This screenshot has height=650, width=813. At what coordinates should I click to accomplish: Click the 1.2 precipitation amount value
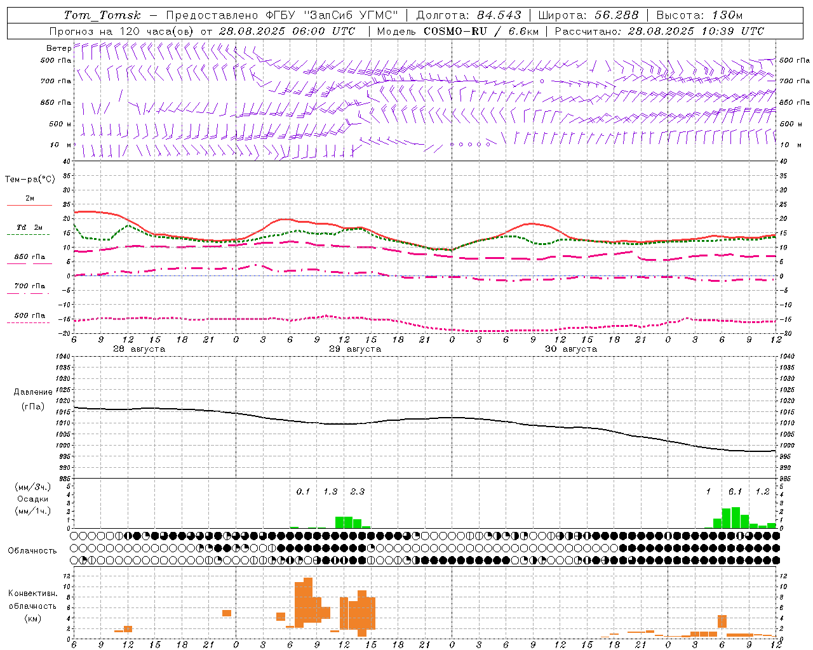(762, 492)
